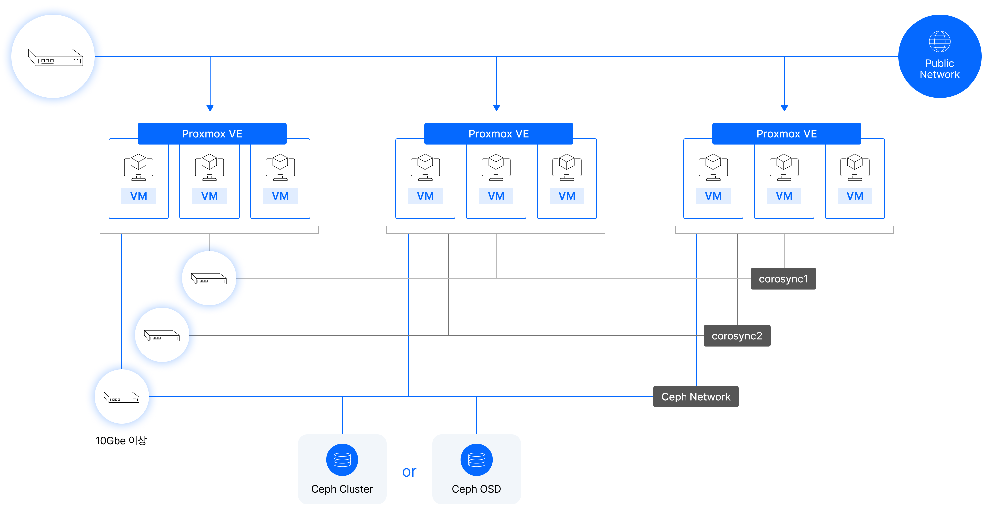Click the Ceph Cluster label

pyautogui.click(x=342, y=489)
